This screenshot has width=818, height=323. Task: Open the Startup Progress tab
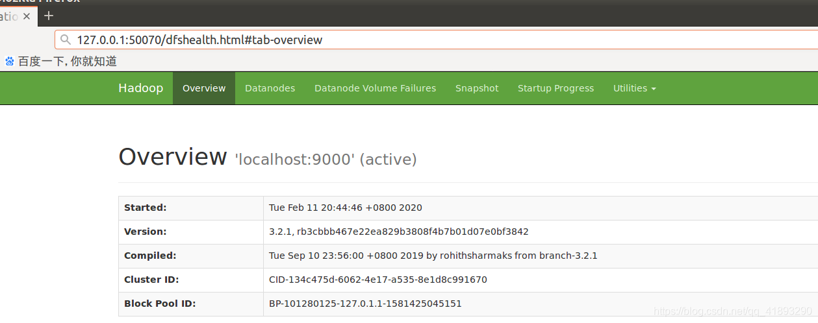click(x=556, y=88)
